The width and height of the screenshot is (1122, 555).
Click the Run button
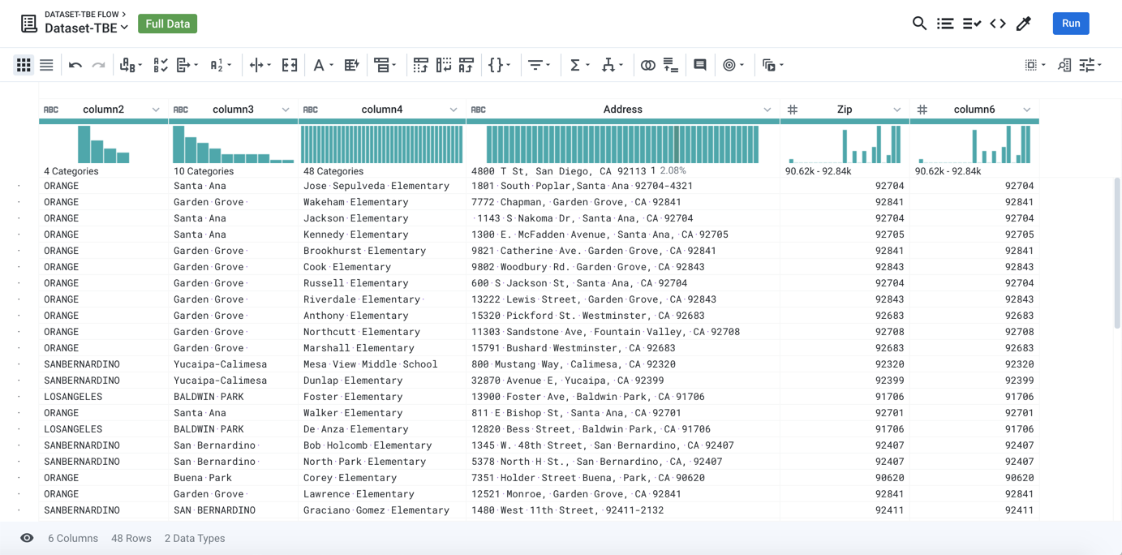point(1070,24)
